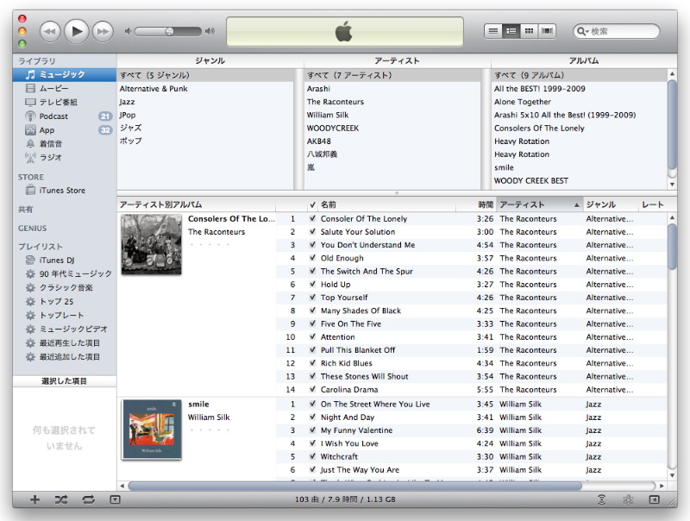Screen dimensions: 690x521
Task: Open the 90 年代ミュージック smart playlist
Action: tap(64, 273)
